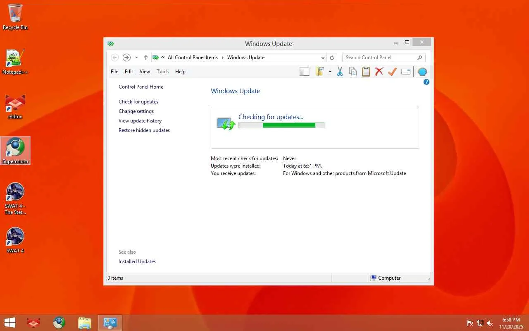Go to Control Panel Home
This screenshot has height=331, width=529.
tap(141, 87)
